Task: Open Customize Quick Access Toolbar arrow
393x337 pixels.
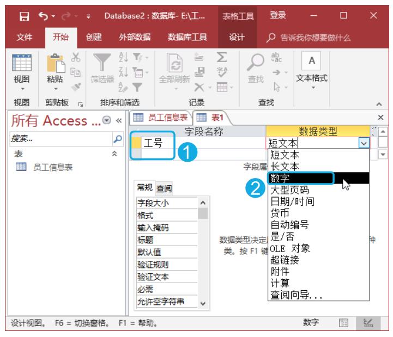Action: click(x=88, y=16)
